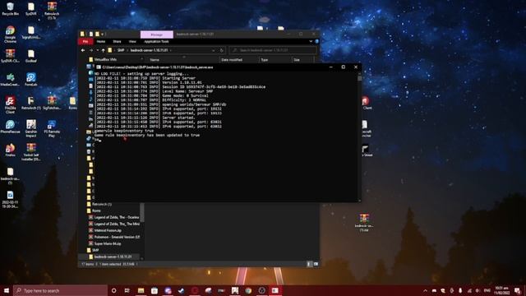Open the Firefox desktop shortcut
Viewport: 526px width, 296px height.
[x=10, y=150]
